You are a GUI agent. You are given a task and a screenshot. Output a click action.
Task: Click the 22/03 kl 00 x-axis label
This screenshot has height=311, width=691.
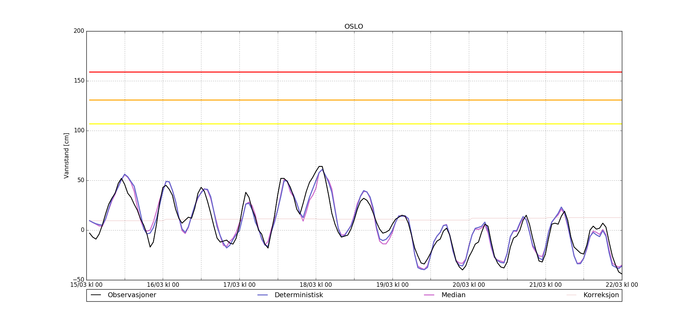(x=622, y=285)
